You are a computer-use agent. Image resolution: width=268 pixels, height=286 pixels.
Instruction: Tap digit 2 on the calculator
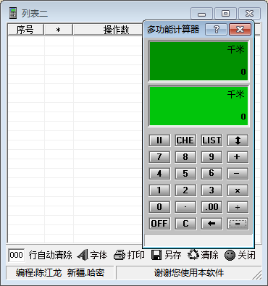pyautogui.click(x=185, y=190)
